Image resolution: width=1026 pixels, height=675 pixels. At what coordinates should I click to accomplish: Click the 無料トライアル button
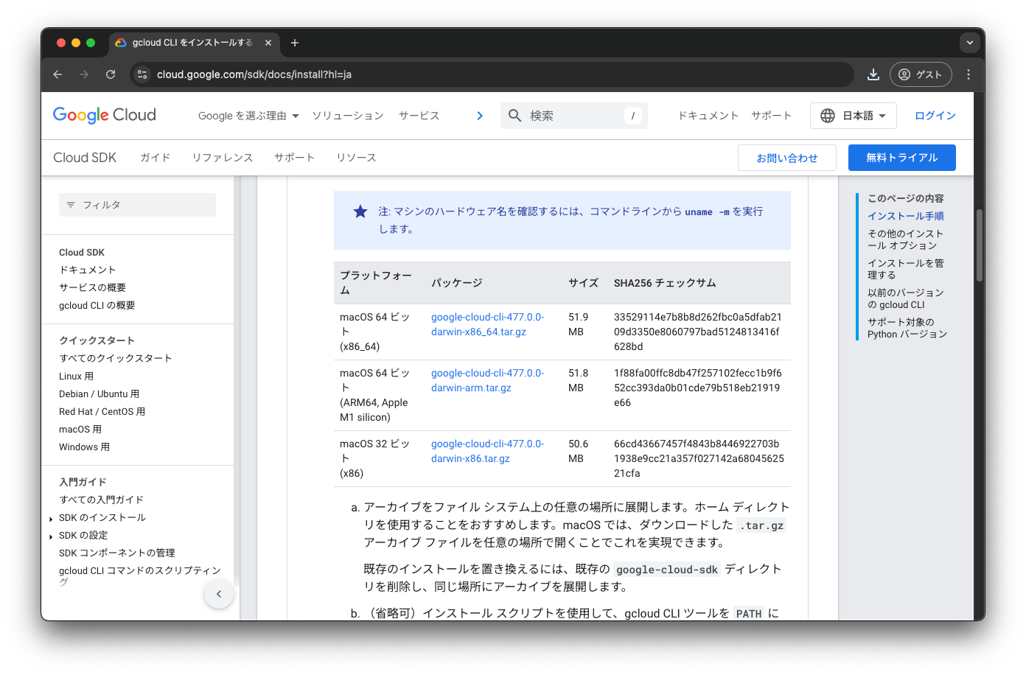(902, 158)
